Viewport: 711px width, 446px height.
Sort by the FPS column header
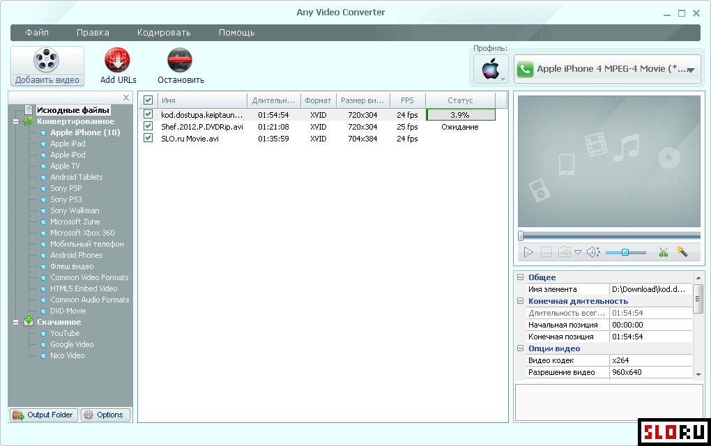(407, 100)
